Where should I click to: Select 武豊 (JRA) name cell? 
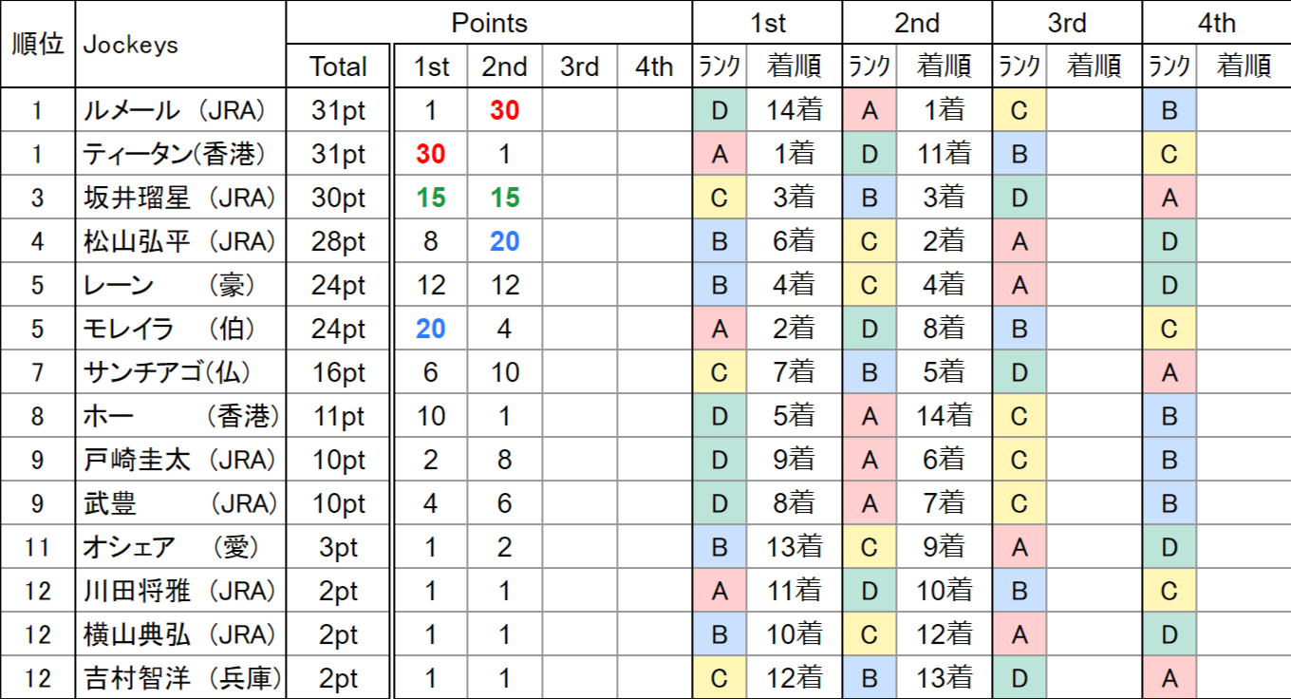click(x=179, y=503)
